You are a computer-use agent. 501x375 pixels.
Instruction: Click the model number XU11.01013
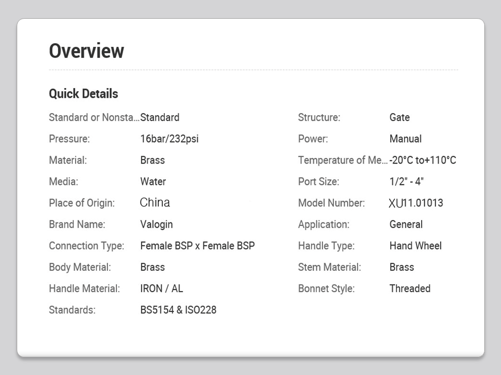[416, 203]
